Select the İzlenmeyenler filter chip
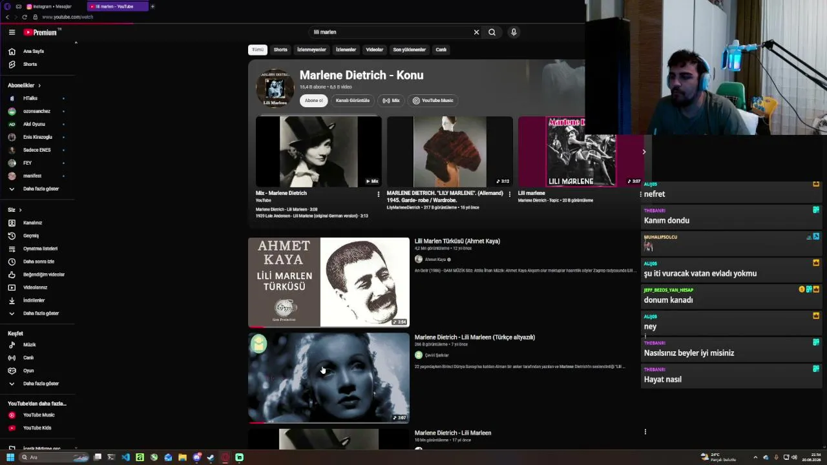The height and width of the screenshot is (465, 827). 311,50
